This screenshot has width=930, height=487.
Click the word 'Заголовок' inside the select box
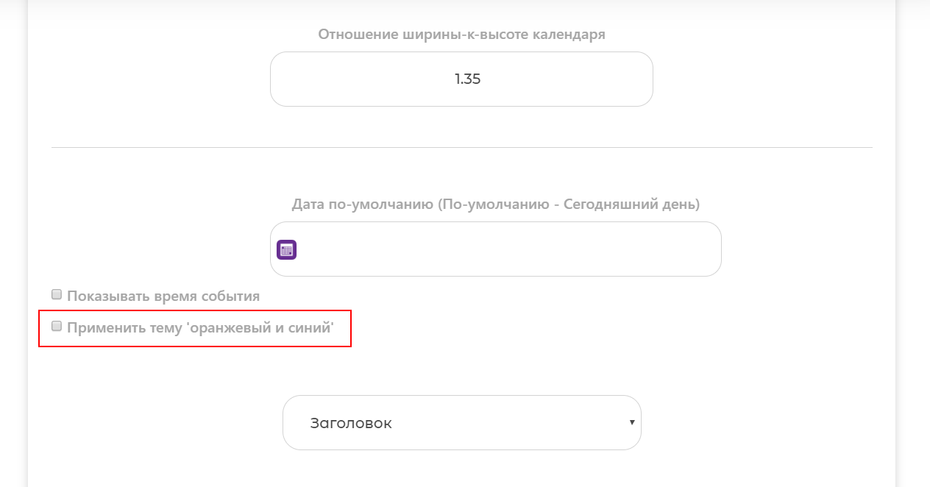[351, 424]
